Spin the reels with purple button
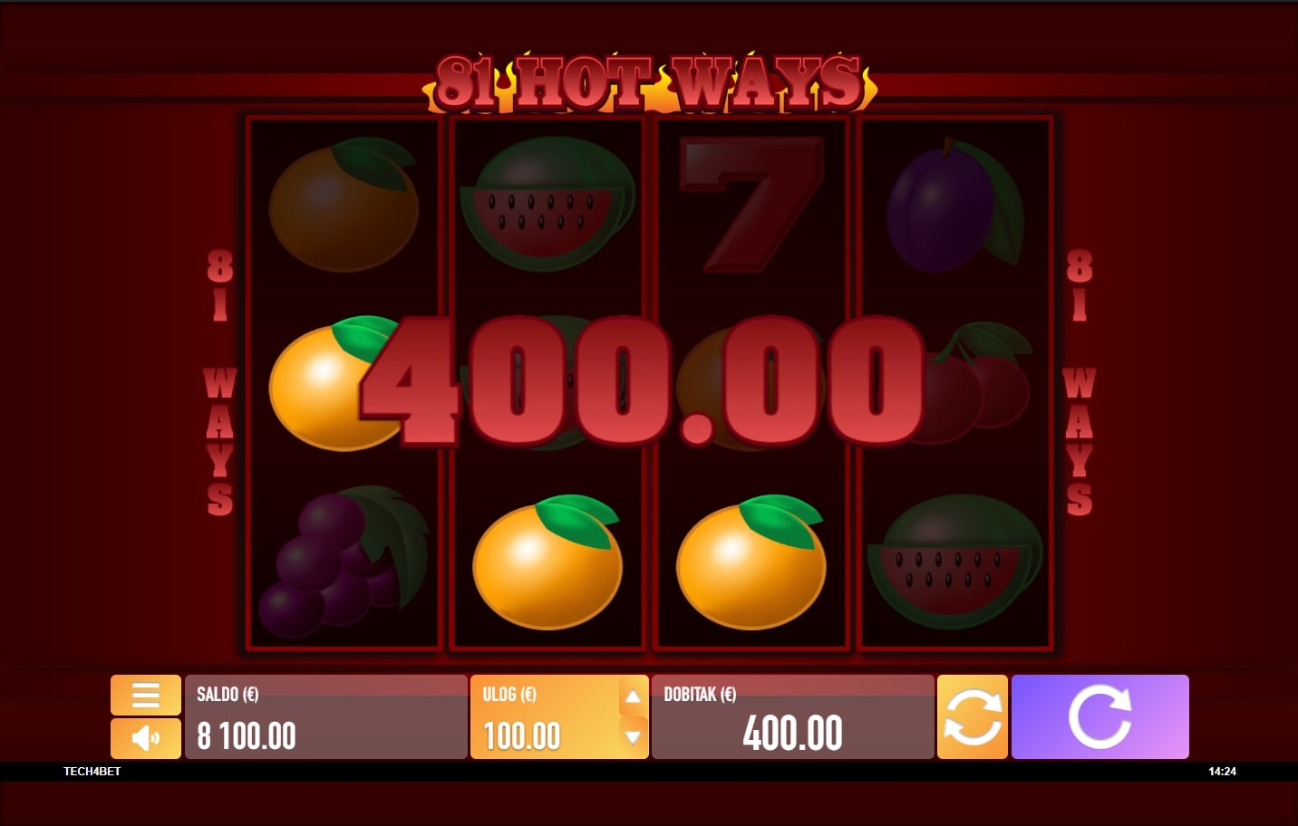Screen dimensions: 1298x826 point(1099,716)
